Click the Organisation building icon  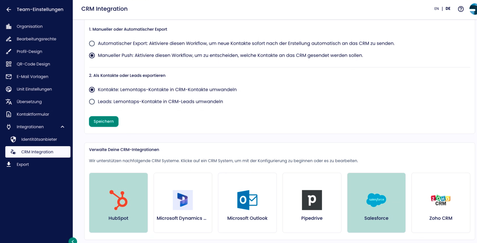tap(9, 26)
